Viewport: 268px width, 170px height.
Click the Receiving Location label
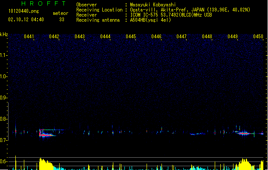point(99,10)
